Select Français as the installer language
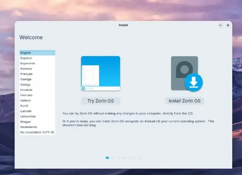The height and width of the screenshot is (175, 242). (38, 74)
